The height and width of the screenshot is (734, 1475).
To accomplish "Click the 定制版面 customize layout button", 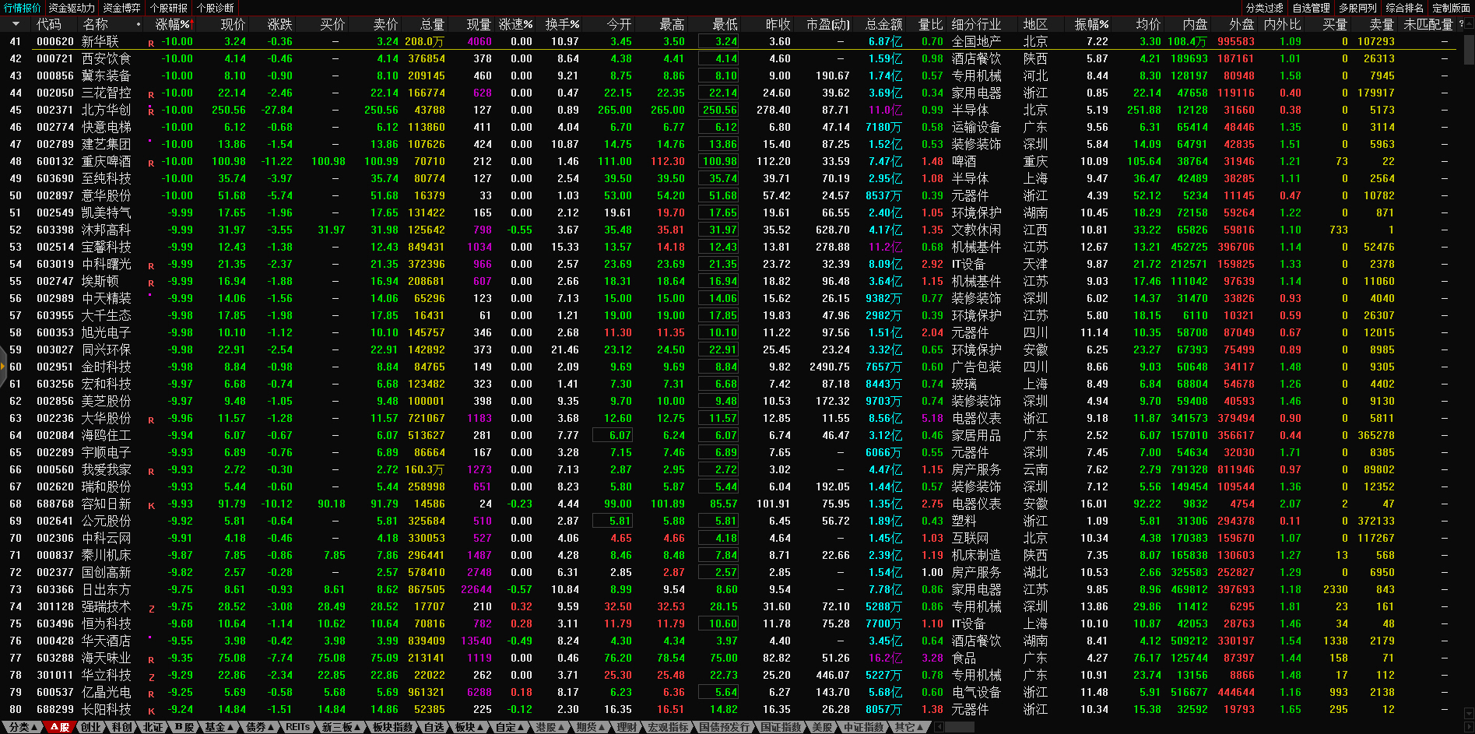I will [x=1451, y=8].
